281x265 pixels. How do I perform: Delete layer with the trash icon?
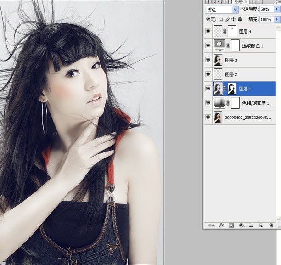pos(271,225)
